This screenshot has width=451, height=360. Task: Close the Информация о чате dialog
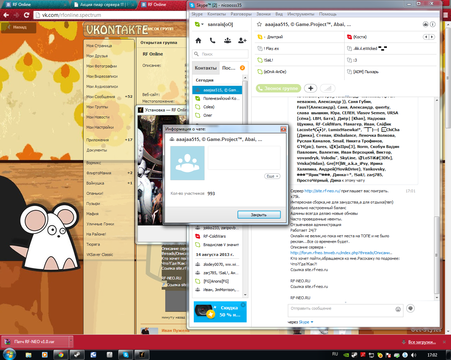pos(283,129)
